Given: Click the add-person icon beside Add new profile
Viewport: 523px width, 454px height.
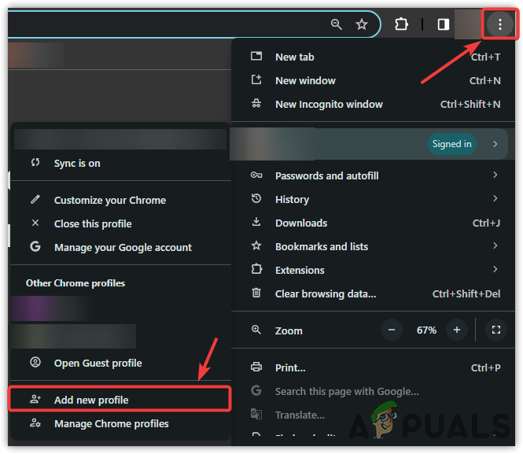Looking at the screenshot, I should point(35,399).
